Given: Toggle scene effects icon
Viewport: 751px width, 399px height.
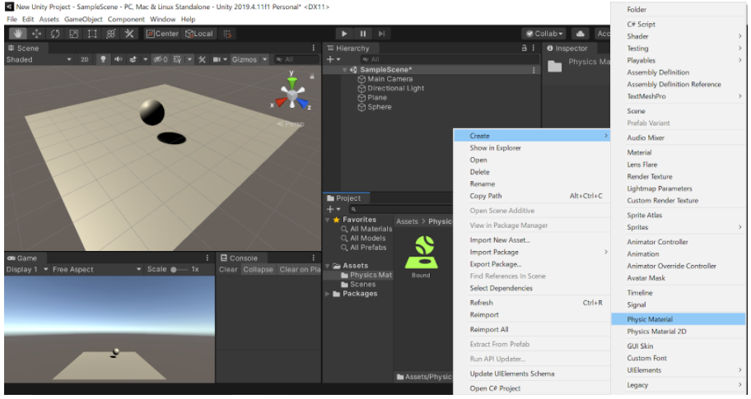Looking at the screenshot, I should pyautogui.click(x=133, y=59).
